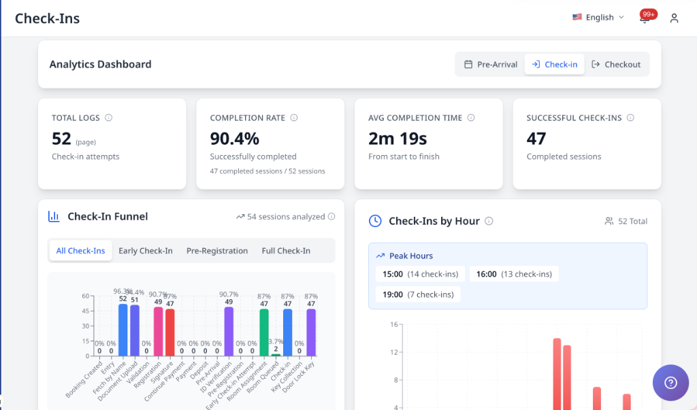
Task: Select the Pre-Registration funnel tab
Action: 217,250
